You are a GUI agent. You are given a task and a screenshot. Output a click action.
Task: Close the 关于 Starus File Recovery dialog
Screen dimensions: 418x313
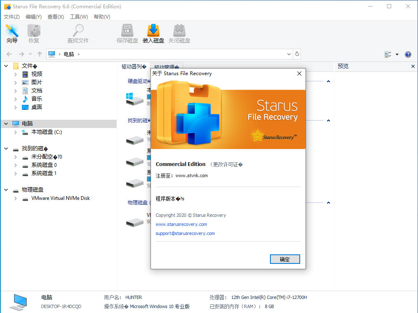click(299, 74)
